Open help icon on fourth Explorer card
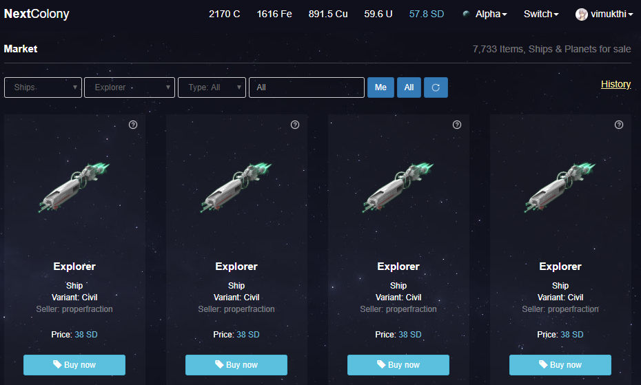The height and width of the screenshot is (385, 641). (619, 125)
